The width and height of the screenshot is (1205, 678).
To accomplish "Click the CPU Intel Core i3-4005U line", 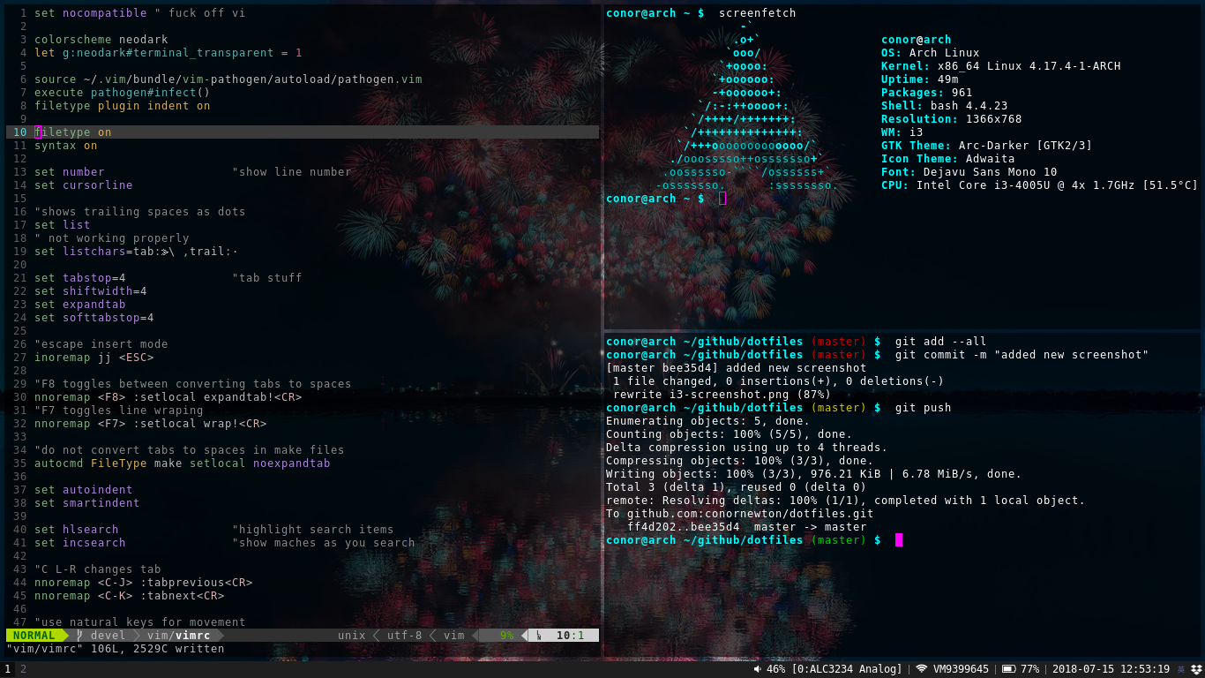I will click(x=1039, y=185).
